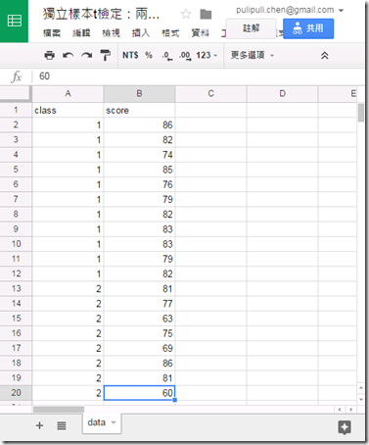
Task: Add a new sheet with plus
Action: tap(39, 425)
